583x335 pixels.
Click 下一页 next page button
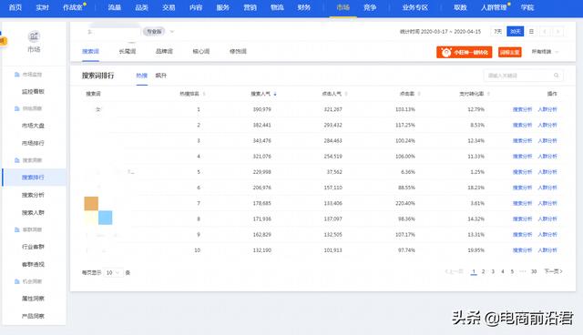point(553,271)
